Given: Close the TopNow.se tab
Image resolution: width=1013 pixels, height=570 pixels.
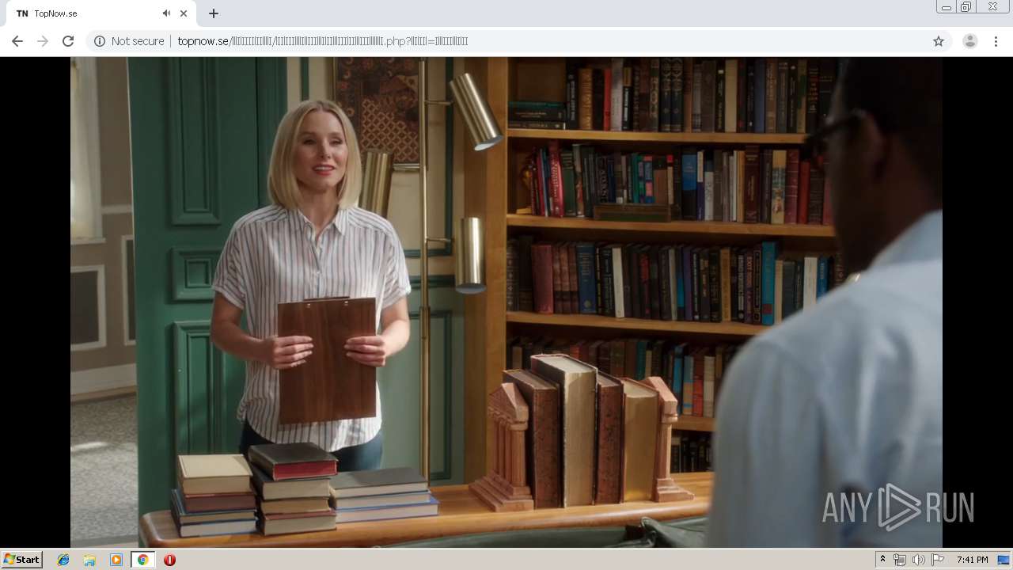Looking at the screenshot, I should coord(184,13).
